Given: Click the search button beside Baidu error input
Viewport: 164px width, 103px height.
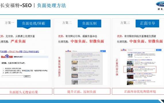Looking at the screenshot, I should coord(27,76).
